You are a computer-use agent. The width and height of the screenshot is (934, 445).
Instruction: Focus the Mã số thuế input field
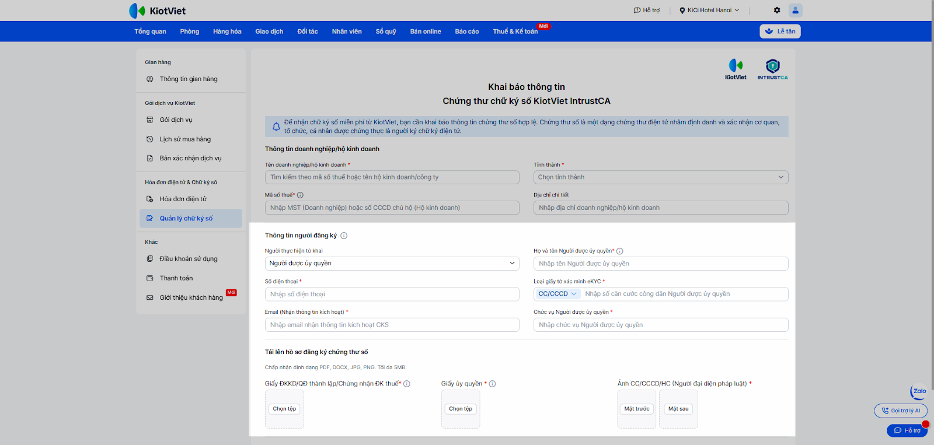pyautogui.click(x=392, y=208)
